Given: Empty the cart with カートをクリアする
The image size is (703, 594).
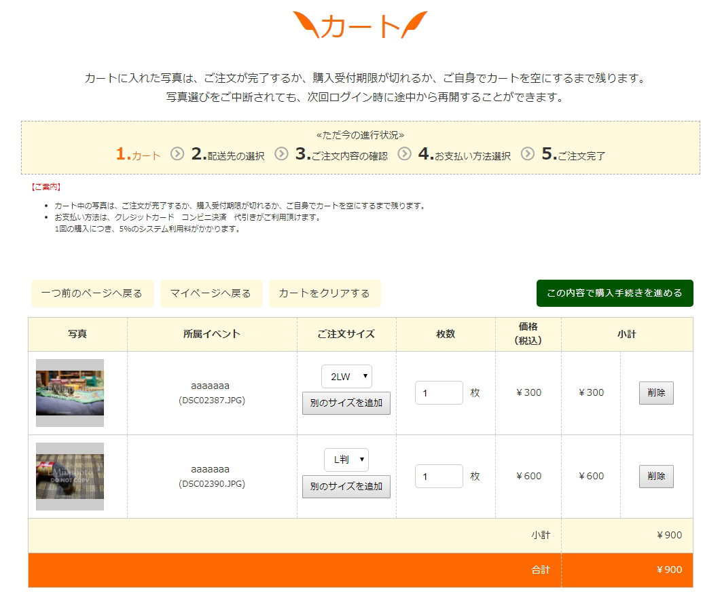Looking at the screenshot, I should (325, 293).
